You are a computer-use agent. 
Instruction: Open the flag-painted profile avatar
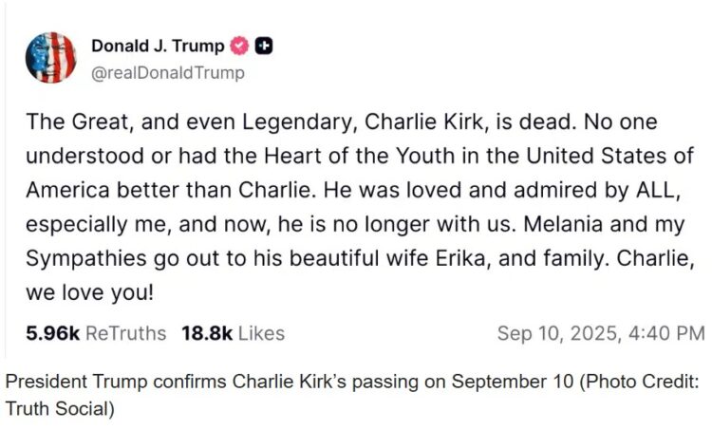50,57
